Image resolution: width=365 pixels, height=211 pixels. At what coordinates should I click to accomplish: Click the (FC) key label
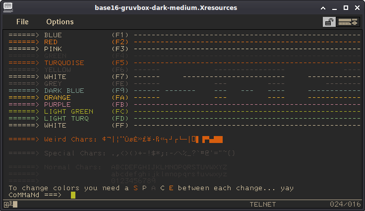pyautogui.click(x=120, y=111)
